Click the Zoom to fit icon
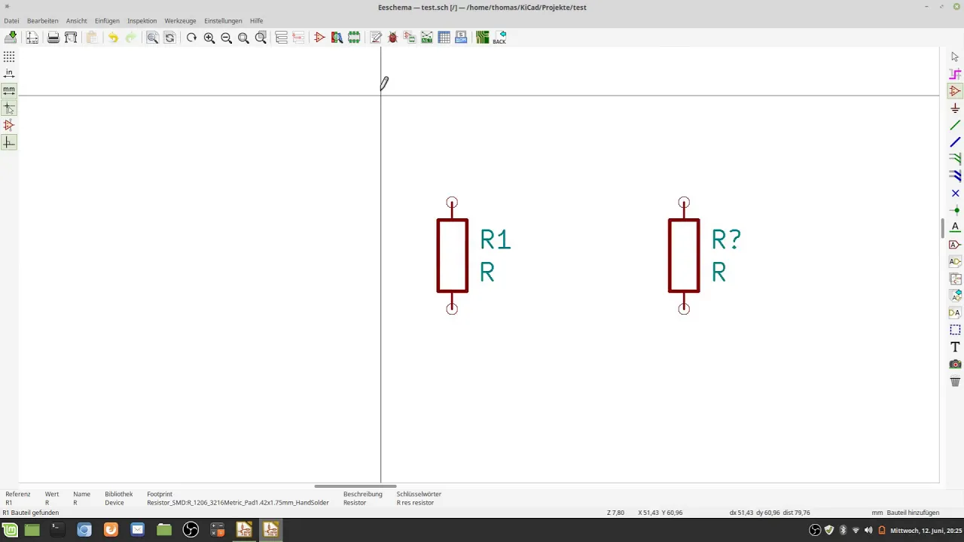The height and width of the screenshot is (542, 964). (243, 38)
